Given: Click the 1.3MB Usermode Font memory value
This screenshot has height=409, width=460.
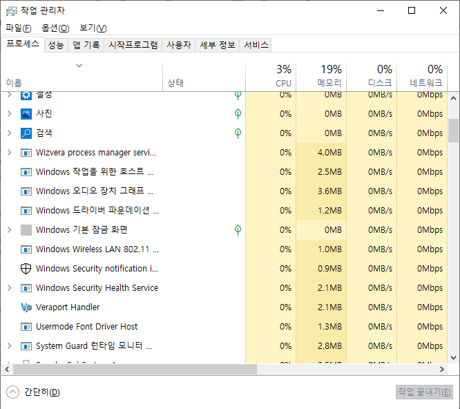Looking at the screenshot, I should coord(329,327).
